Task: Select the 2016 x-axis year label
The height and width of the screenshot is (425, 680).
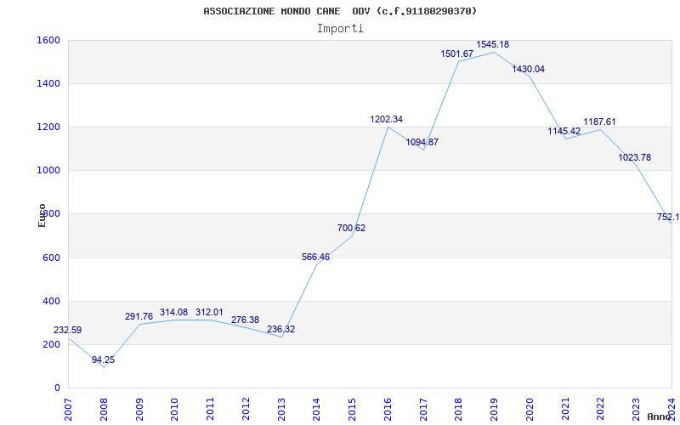Action: (x=388, y=408)
